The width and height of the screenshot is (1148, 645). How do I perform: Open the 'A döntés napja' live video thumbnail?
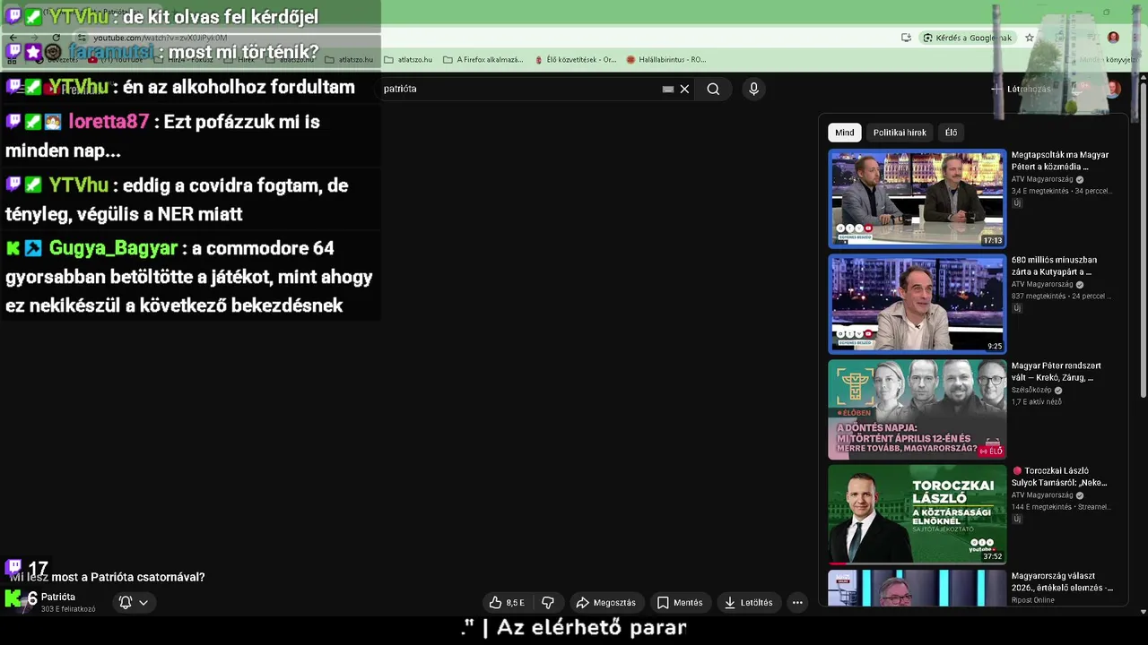coord(917,409)
